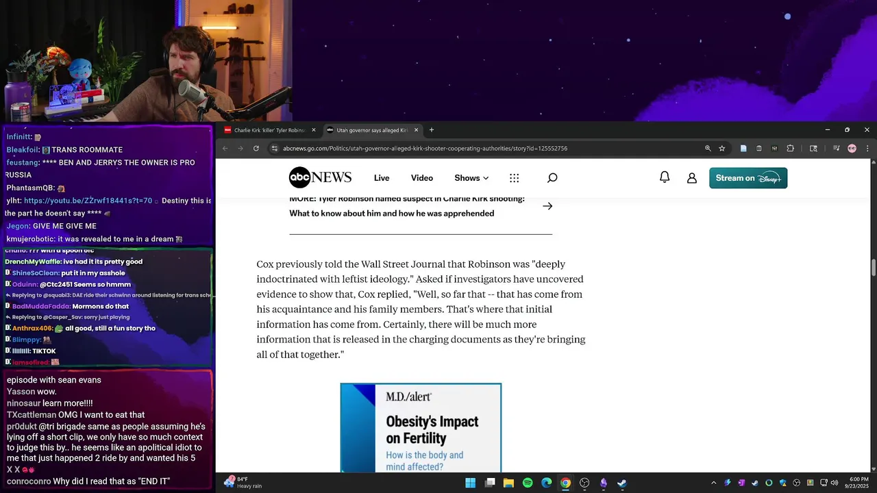Click chat username DrenchMyWaffle

click(33, 262)
